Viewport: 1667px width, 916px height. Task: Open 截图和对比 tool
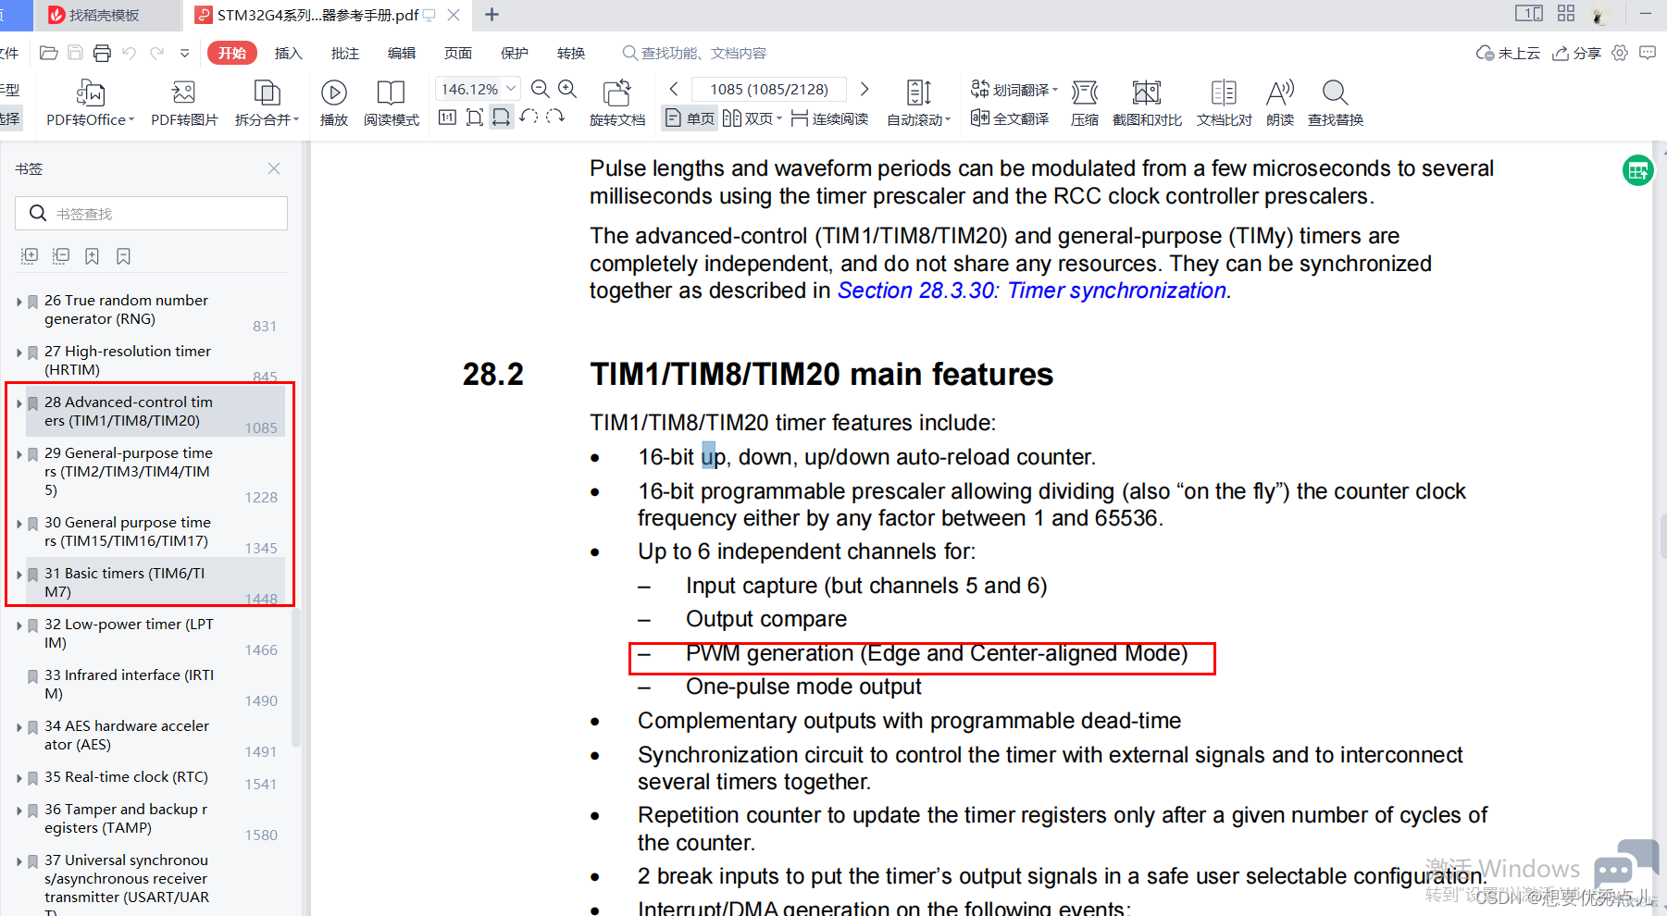click(1146, 93)
